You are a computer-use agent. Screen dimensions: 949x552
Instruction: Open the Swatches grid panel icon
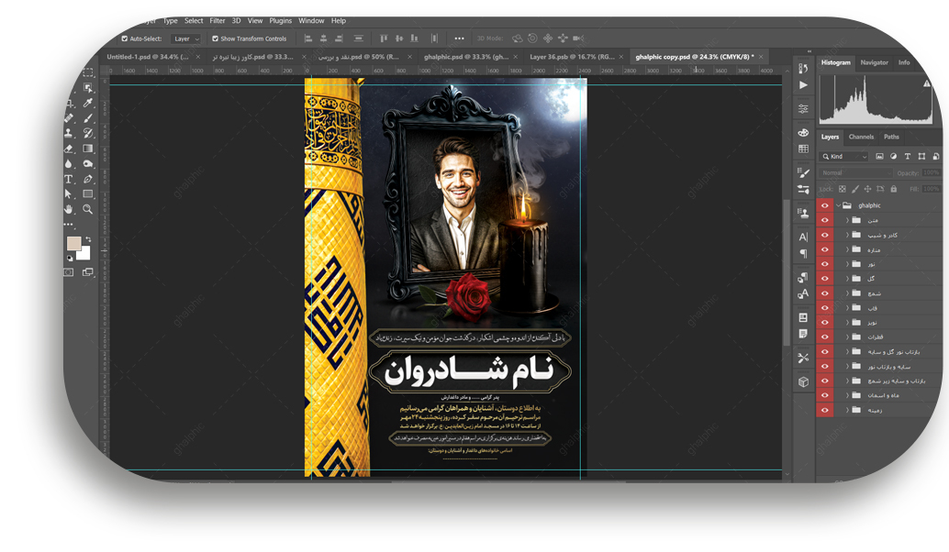coord(804,149)
